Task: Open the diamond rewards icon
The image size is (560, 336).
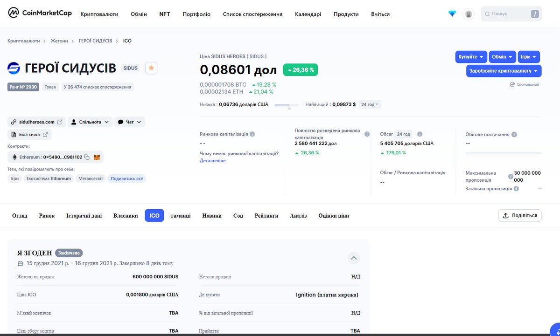Action: tap(452, 14)
